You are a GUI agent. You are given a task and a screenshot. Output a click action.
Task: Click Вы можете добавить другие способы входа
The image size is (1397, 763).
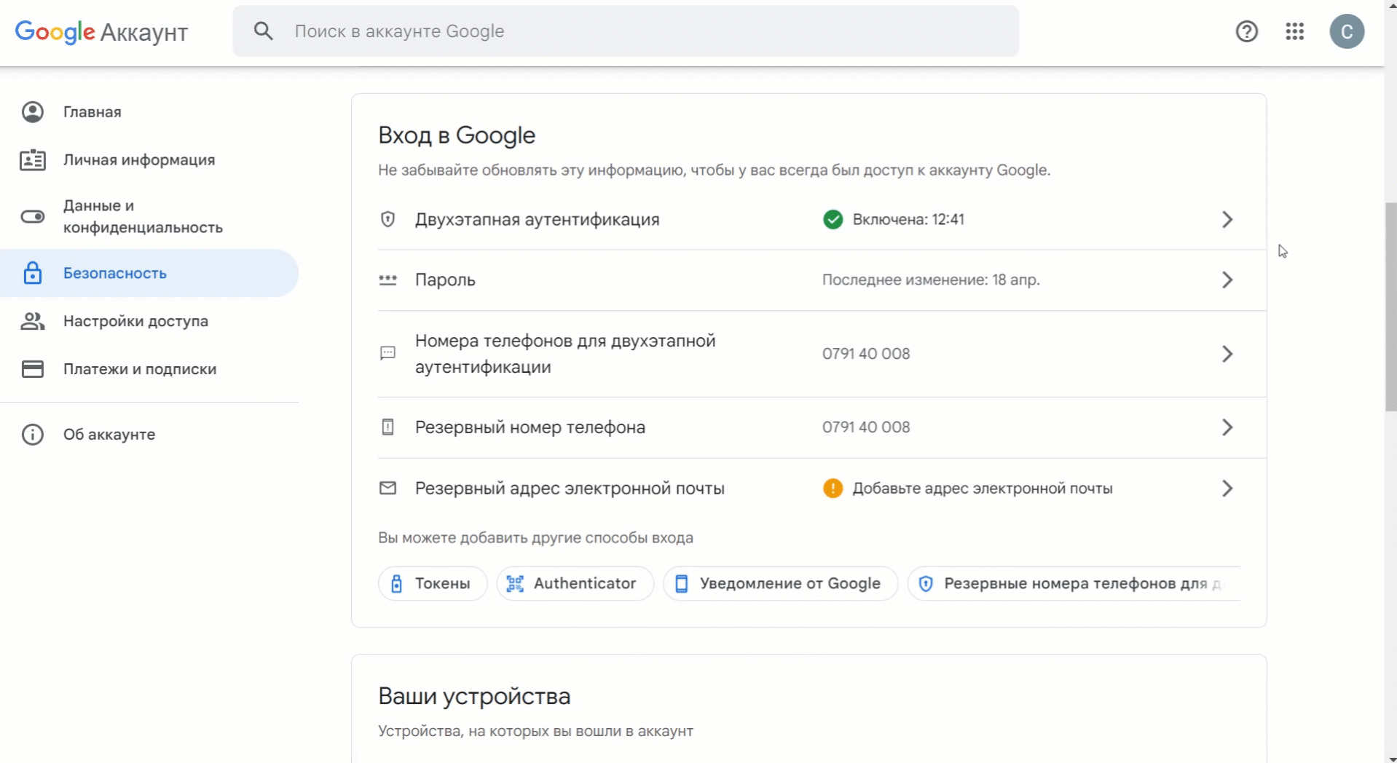[x=535, y=538]
